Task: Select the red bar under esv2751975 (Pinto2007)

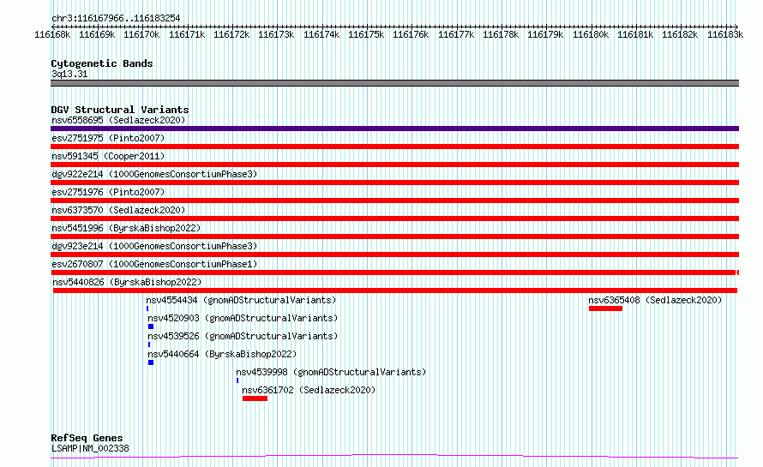Action: (394, 147)
